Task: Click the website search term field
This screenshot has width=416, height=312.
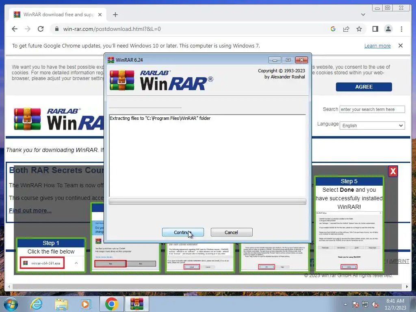Action: click(372, 109)
